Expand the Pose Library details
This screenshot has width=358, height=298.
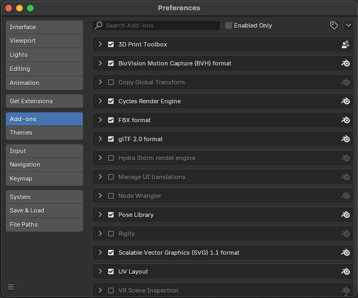[100, 215]
